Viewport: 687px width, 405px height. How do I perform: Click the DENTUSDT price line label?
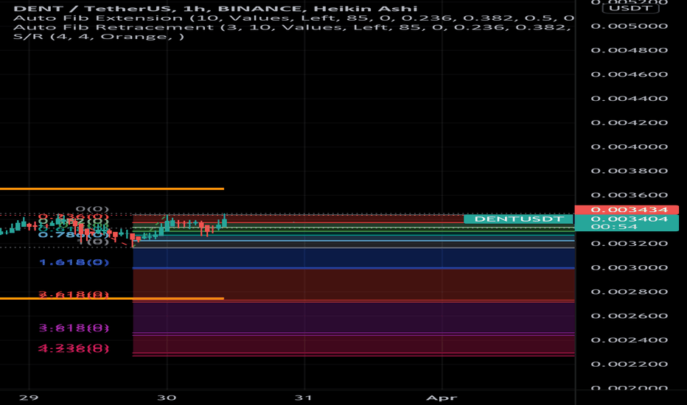[x=518, y=219]
